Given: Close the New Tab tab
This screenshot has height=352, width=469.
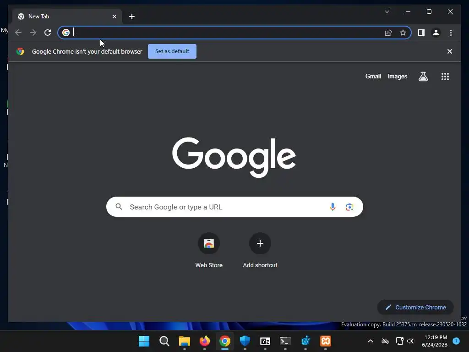Looking at the screenshot, I should coord(114,16).
